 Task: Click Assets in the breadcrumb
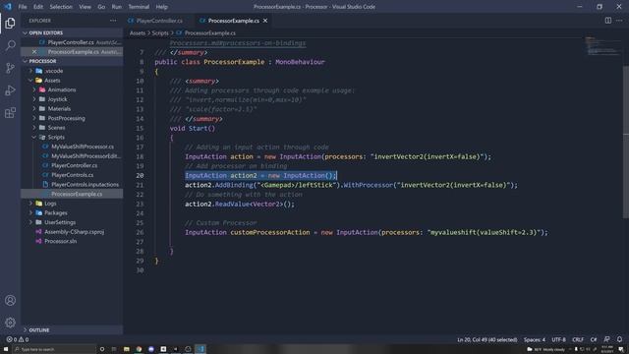tap(138, 33)
